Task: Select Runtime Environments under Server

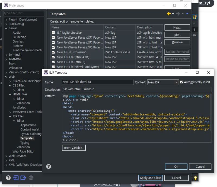Action: (x=28, y=50)
